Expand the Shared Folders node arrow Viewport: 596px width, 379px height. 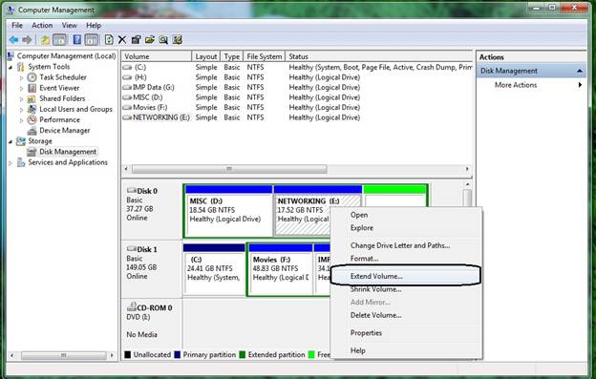21,98
